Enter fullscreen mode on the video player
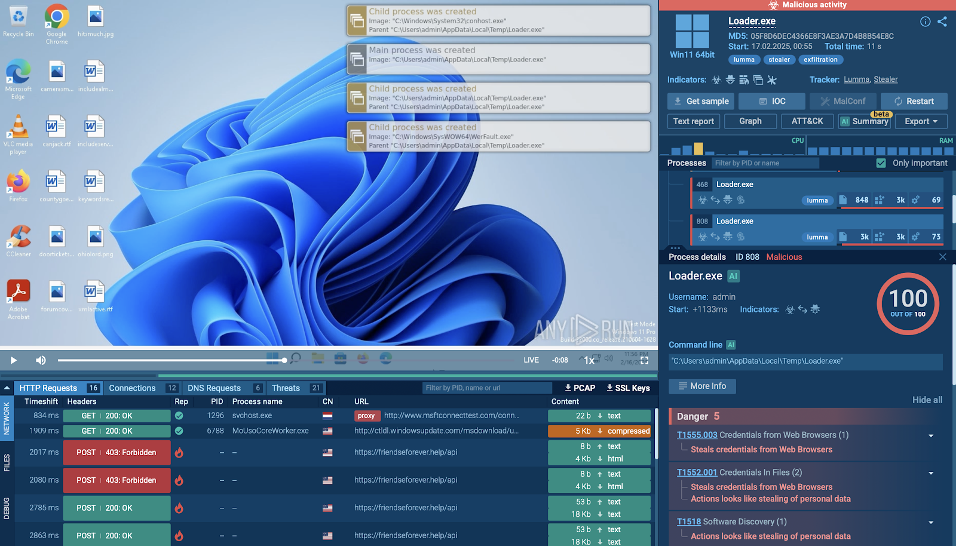The height and width of the screenshot is (546, 956). coord(644,360)
